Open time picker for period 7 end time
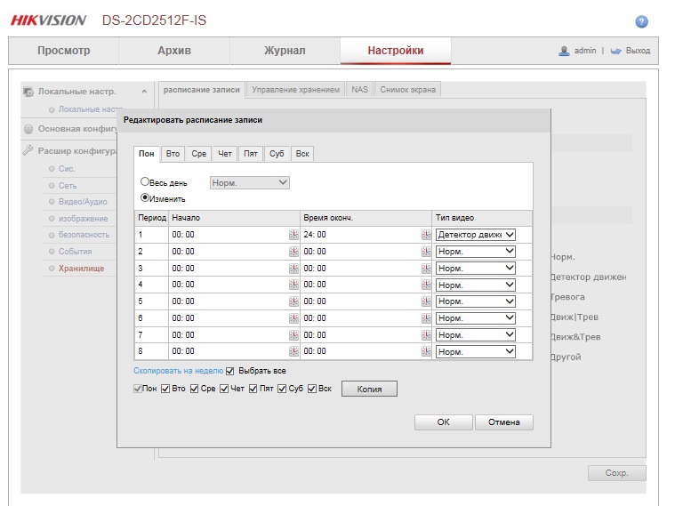Image resolution: width=675 pixels, height=506 pixels. tap(426, 335)
